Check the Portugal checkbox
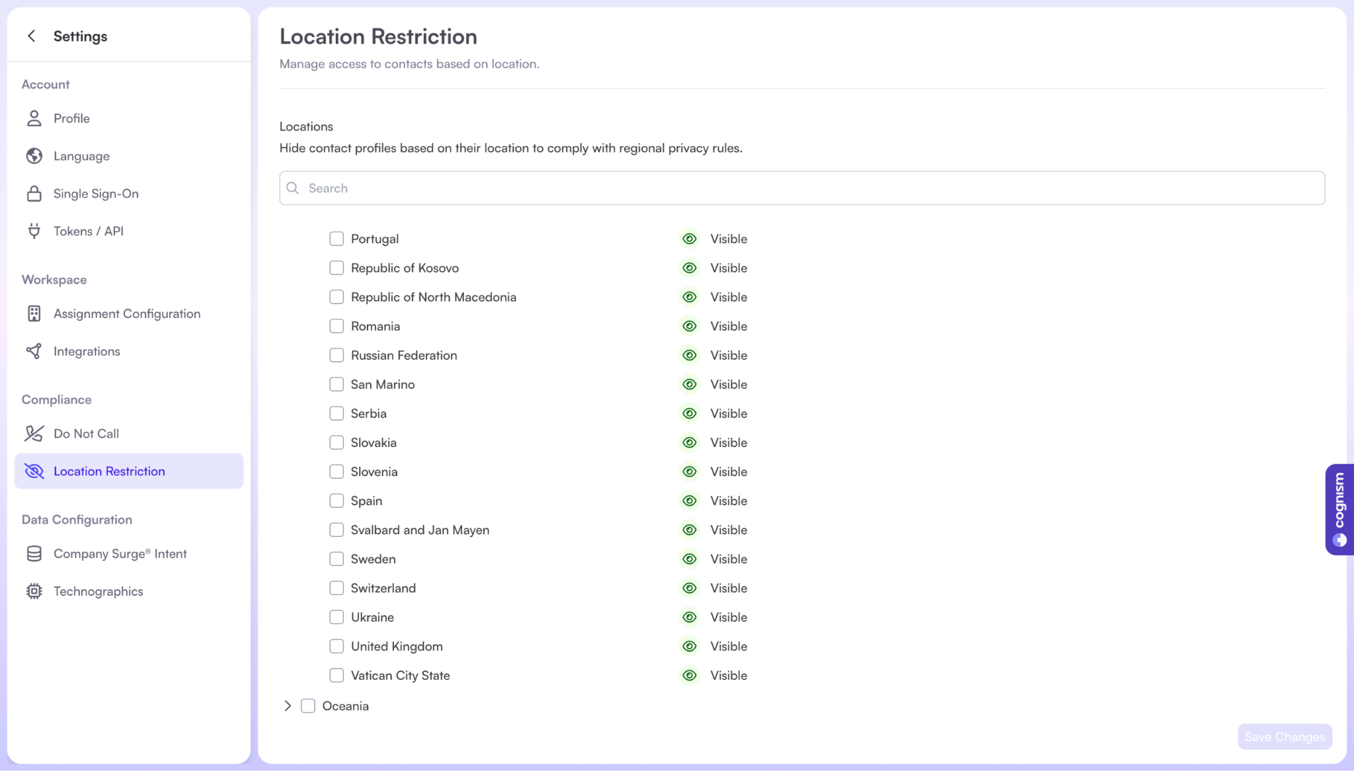The image size is (1354, 771). click(x=337, y=239)
